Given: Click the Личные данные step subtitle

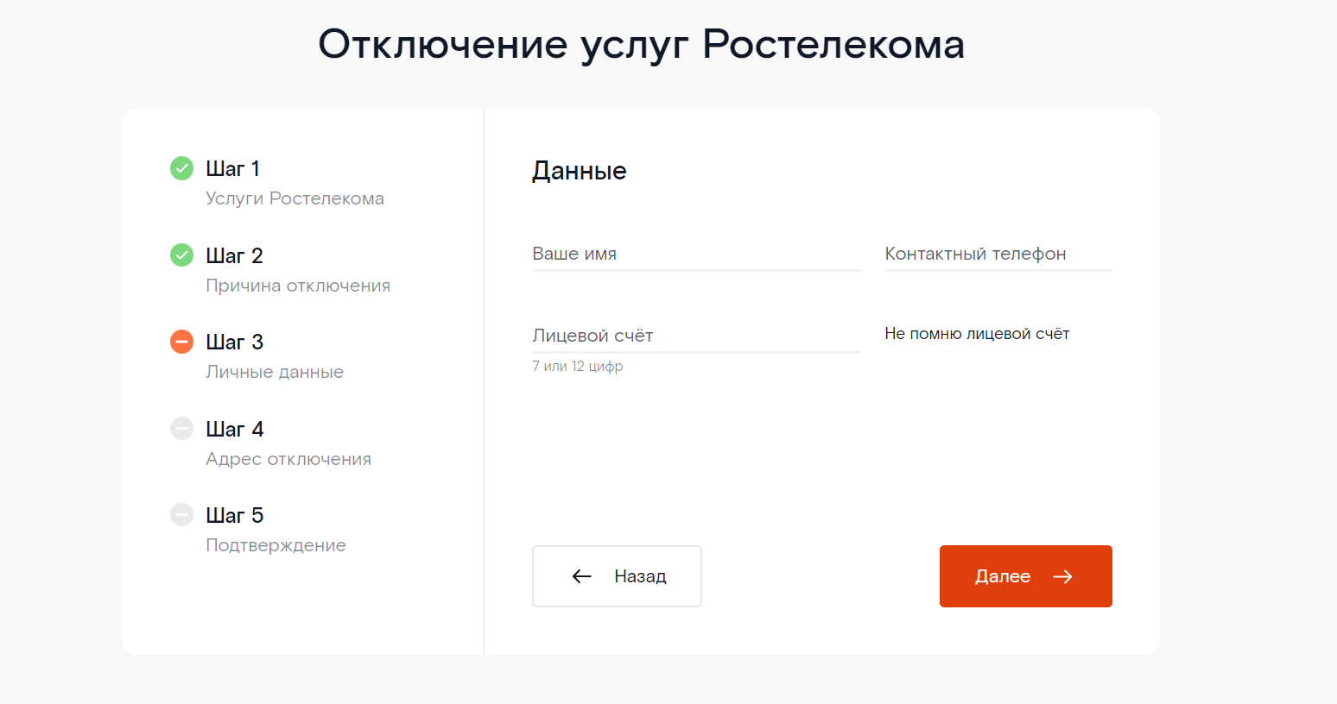Looking at the screenshot, I should (275, 372).
